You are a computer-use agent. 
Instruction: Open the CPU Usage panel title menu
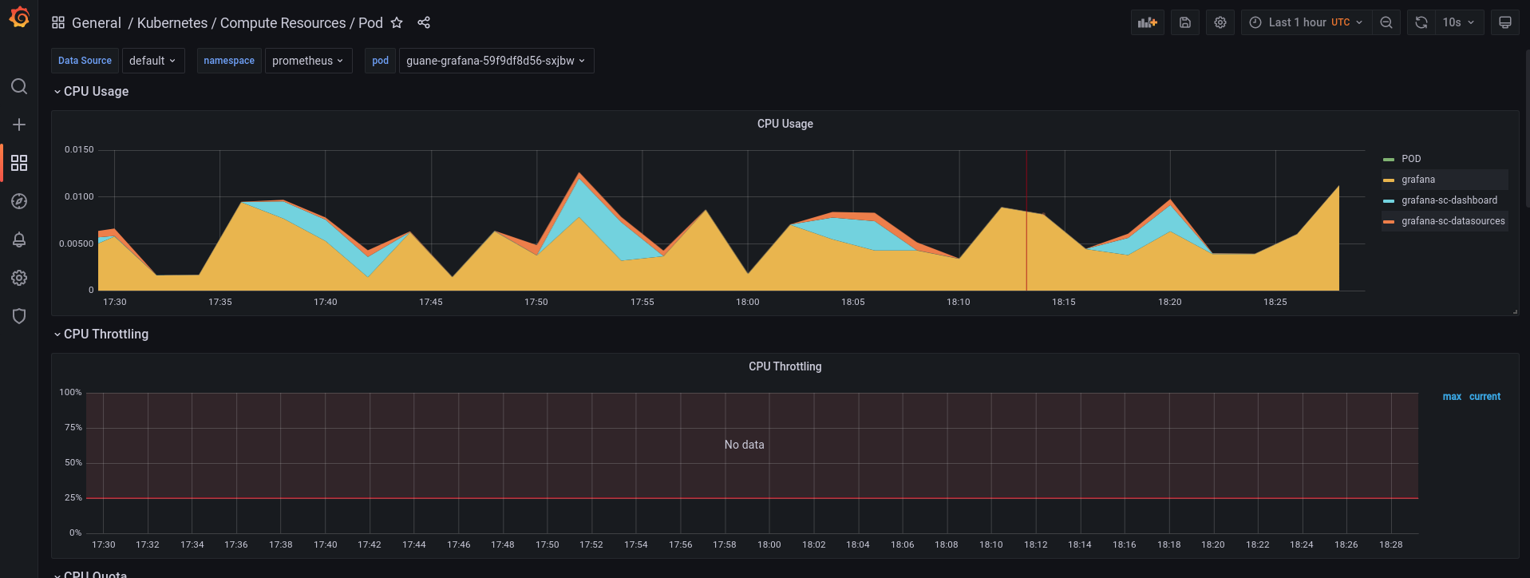pos(785,124)
